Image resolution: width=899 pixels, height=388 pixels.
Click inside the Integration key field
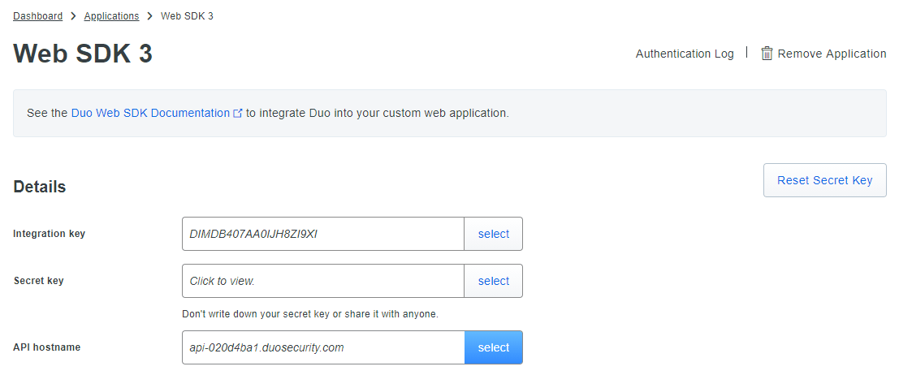pyautogui.click(x=322, y=234)
